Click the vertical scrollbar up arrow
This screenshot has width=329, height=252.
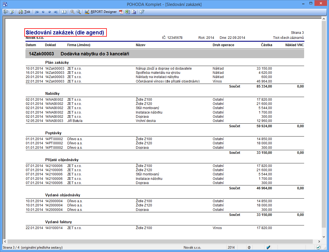point(323,19)
